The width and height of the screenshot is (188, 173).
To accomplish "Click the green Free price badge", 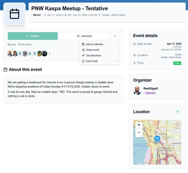I will pyautogui.click(x=177, y=63).
